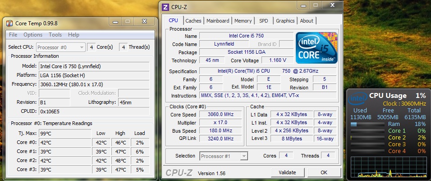Switch to the Caches tab in CPU-Z

[x=193, y=21]
